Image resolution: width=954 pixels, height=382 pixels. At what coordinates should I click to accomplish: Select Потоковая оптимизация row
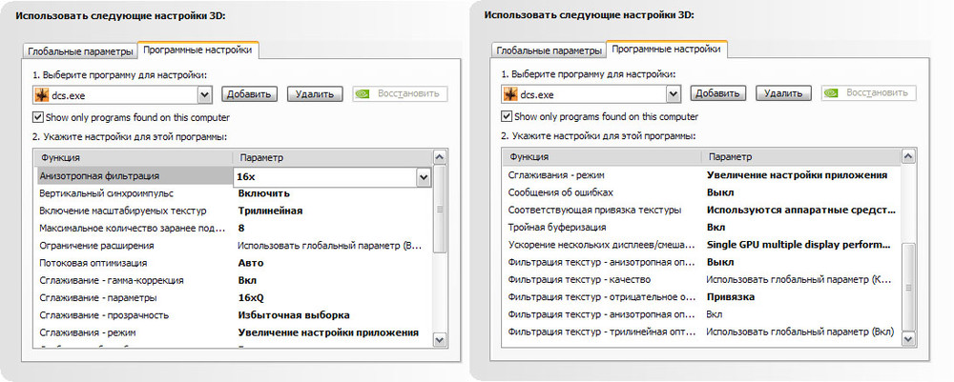234,264
